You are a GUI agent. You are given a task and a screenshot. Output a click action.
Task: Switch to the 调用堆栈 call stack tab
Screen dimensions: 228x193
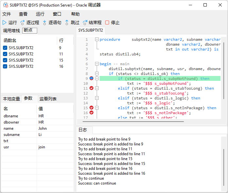tap(11, 31)
